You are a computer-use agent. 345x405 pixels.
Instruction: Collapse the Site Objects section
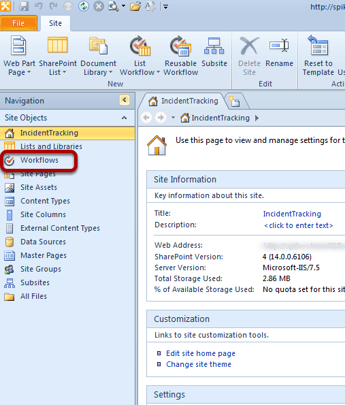pyautogui.click(x=125, y=118)
